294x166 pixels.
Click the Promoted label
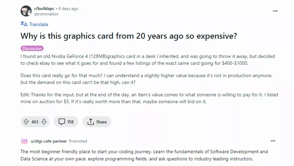pos(78,141)
